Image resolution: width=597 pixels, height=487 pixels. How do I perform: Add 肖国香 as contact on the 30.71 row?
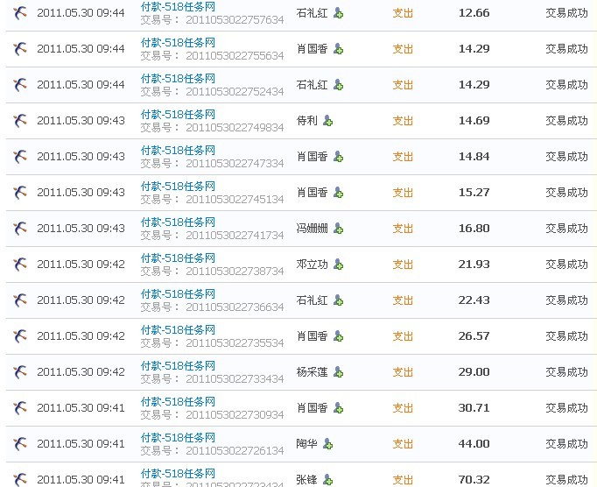[338, 408]
